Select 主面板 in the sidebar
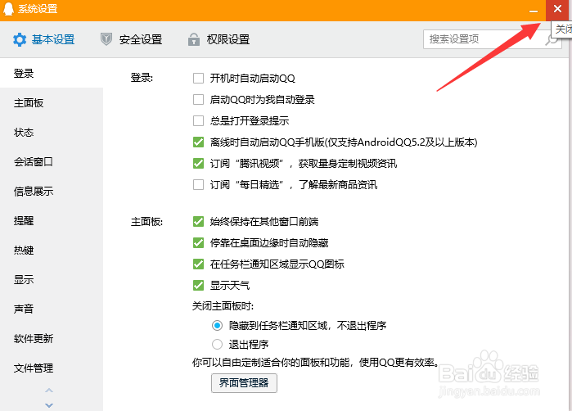This screenshot has width=572, height=411. (52, 103)
